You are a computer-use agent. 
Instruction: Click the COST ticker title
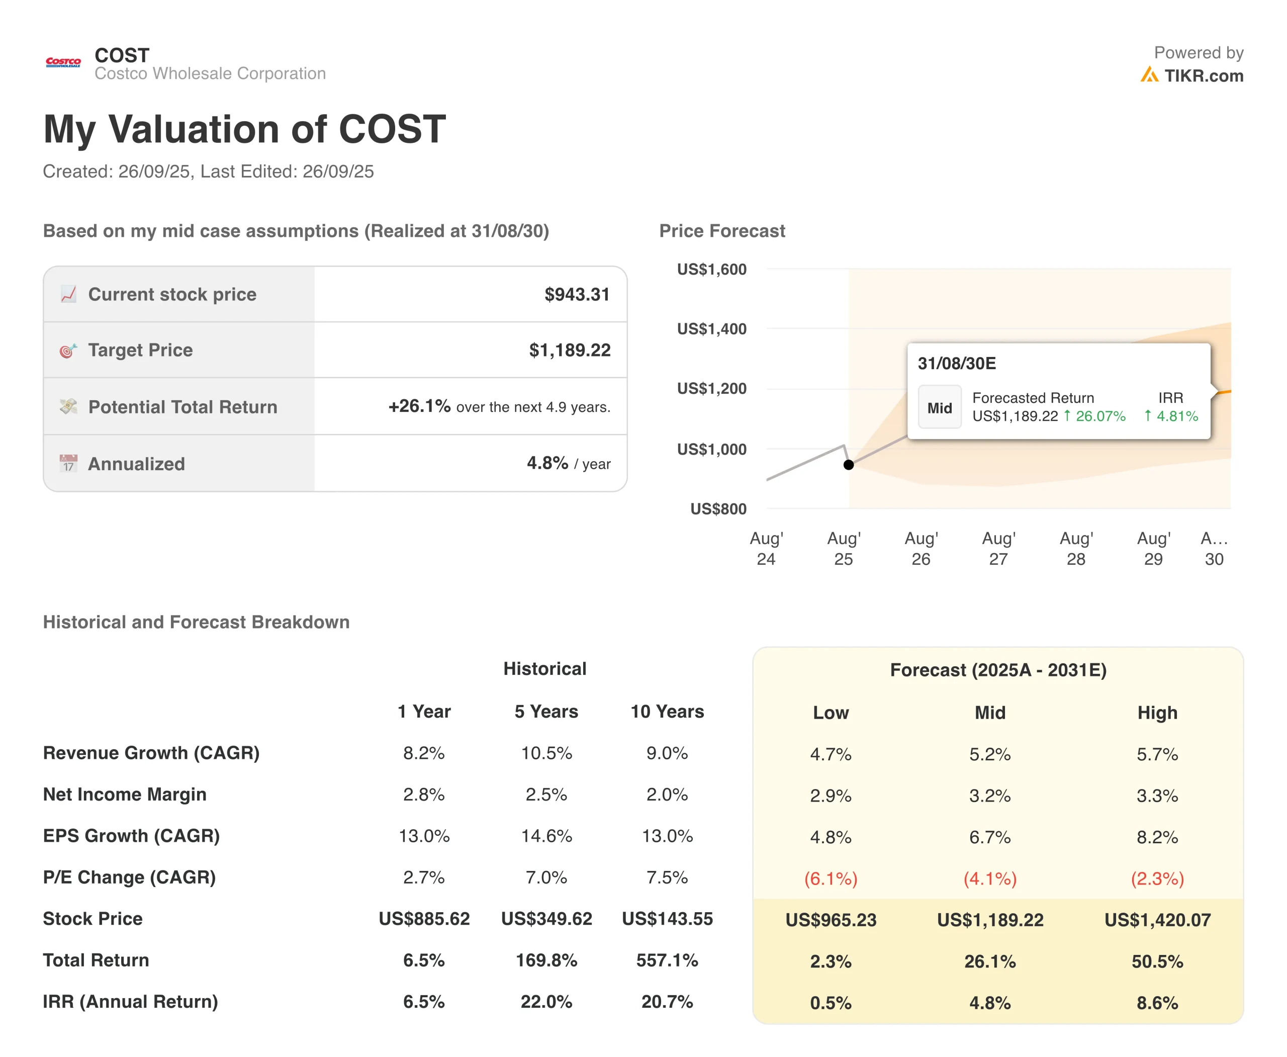pos(122,55)
